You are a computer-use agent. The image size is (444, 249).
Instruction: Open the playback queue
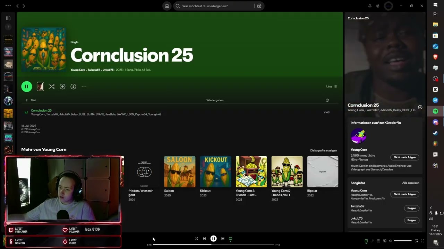coord(378,241)
